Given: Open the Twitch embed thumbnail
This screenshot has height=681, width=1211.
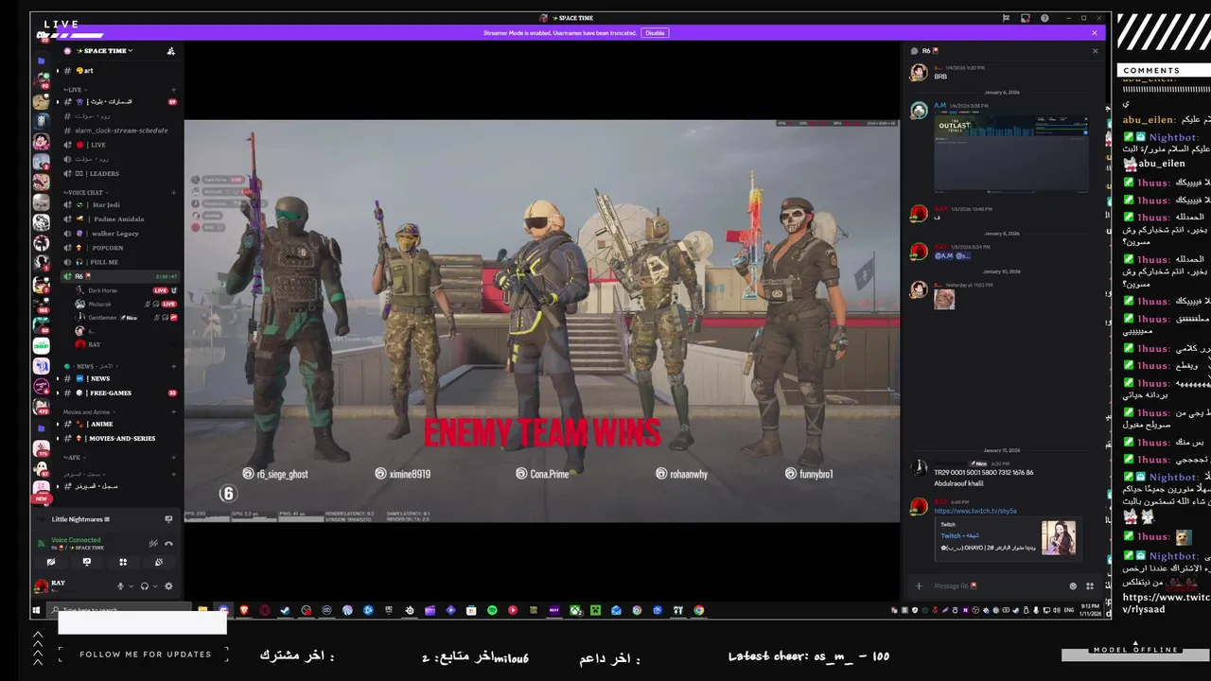Looking at the screenshot, I should pos(1058,538).
